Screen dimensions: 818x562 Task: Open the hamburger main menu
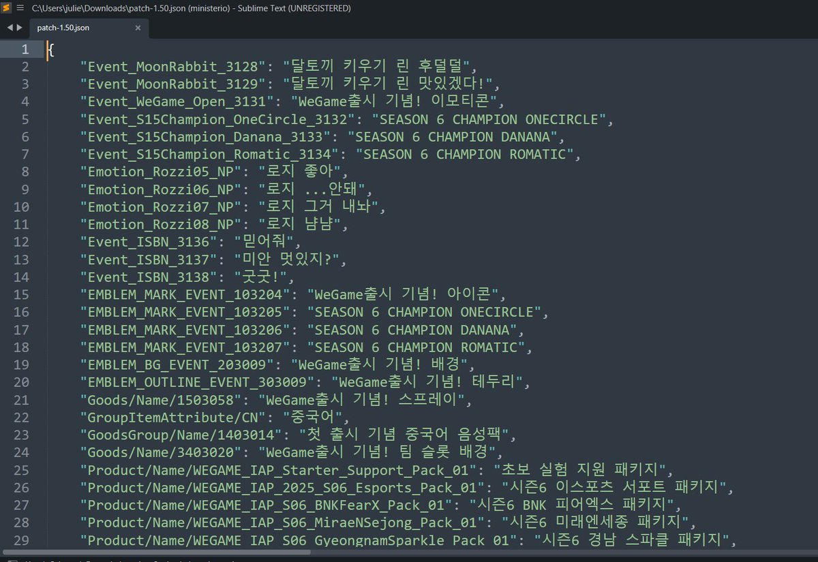coord(20,8)
